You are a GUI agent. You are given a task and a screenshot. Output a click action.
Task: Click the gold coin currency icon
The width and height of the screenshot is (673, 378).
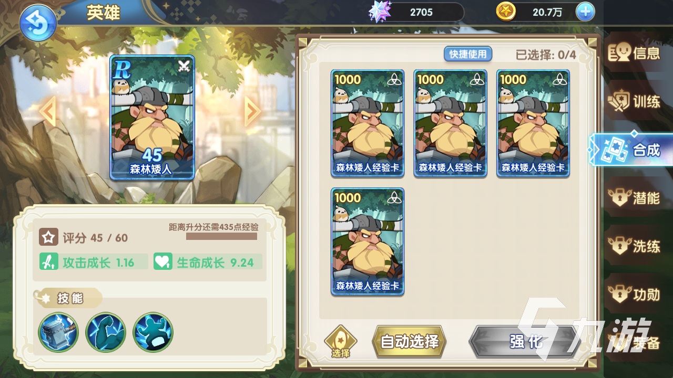point(506,12)
